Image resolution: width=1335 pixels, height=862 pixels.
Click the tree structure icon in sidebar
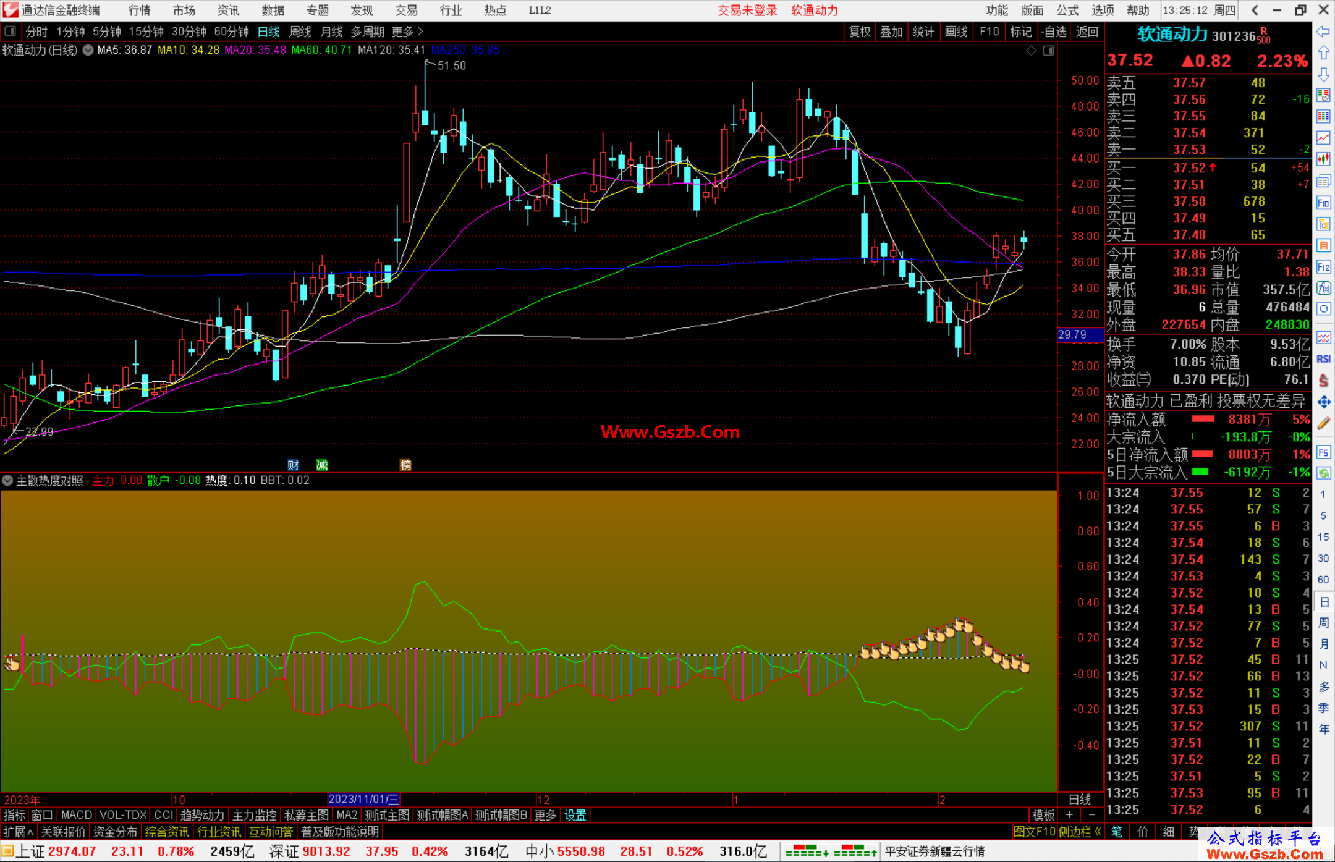[1323, 224]
